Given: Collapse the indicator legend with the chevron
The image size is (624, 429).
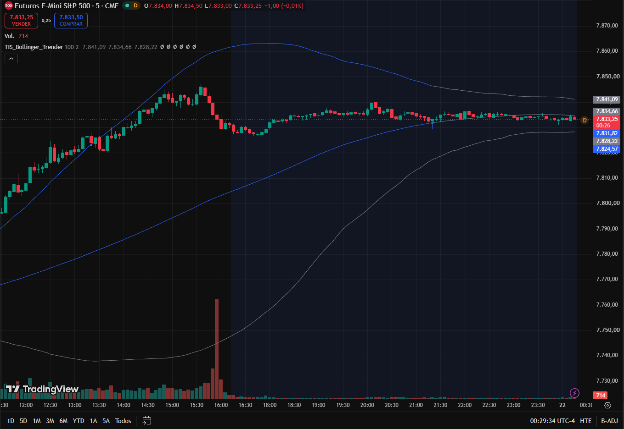Looking at the screenshot, I should pyautogui.click(x=11, y=58).
